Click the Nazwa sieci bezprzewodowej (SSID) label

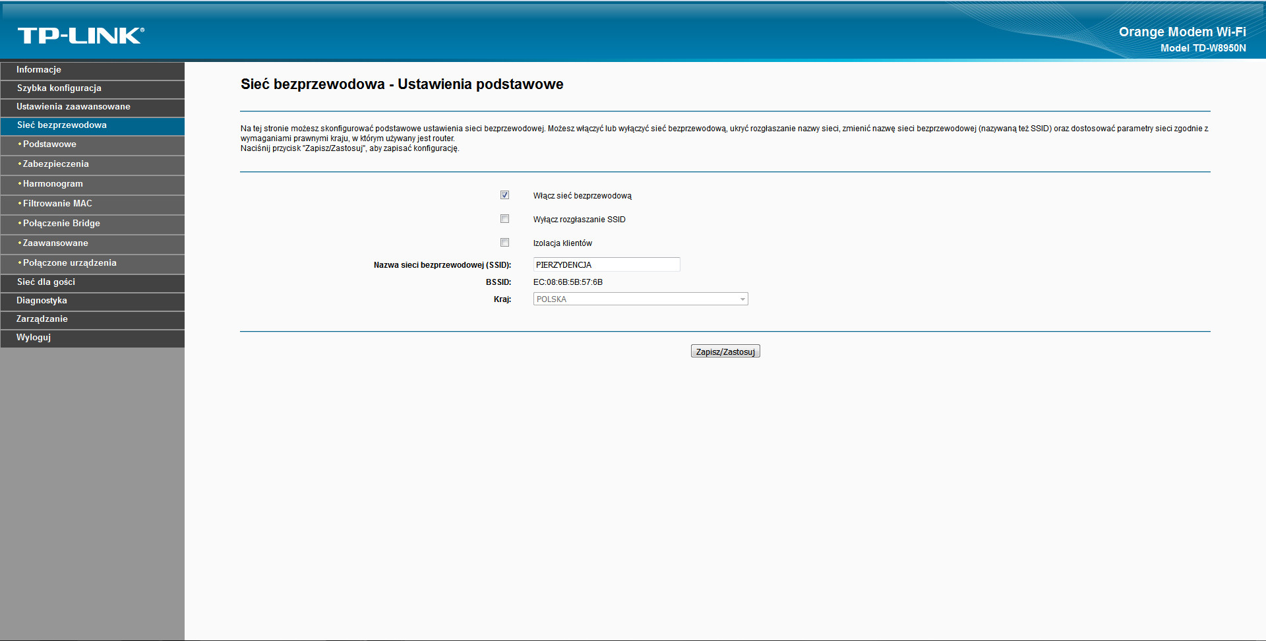tap(442, 265)
